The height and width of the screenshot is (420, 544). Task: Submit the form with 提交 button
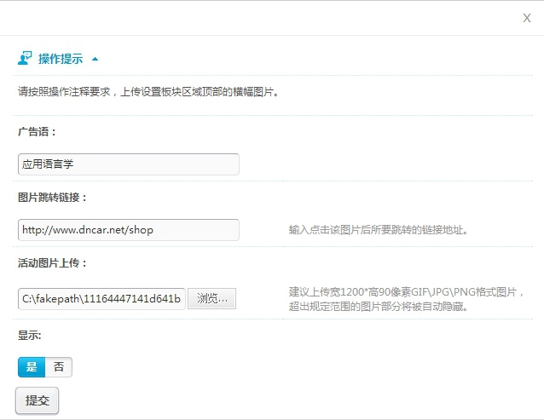click(x=38, y=400)
